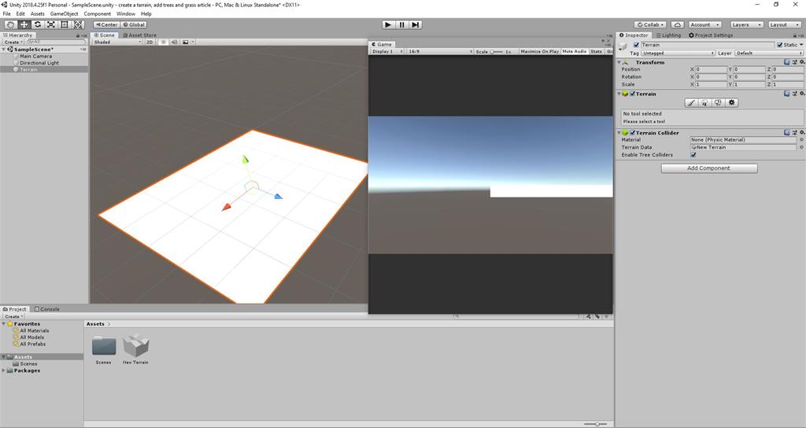Open the Display 1 dropdown
Screen dimensions: 806x428
coord(387,51)
